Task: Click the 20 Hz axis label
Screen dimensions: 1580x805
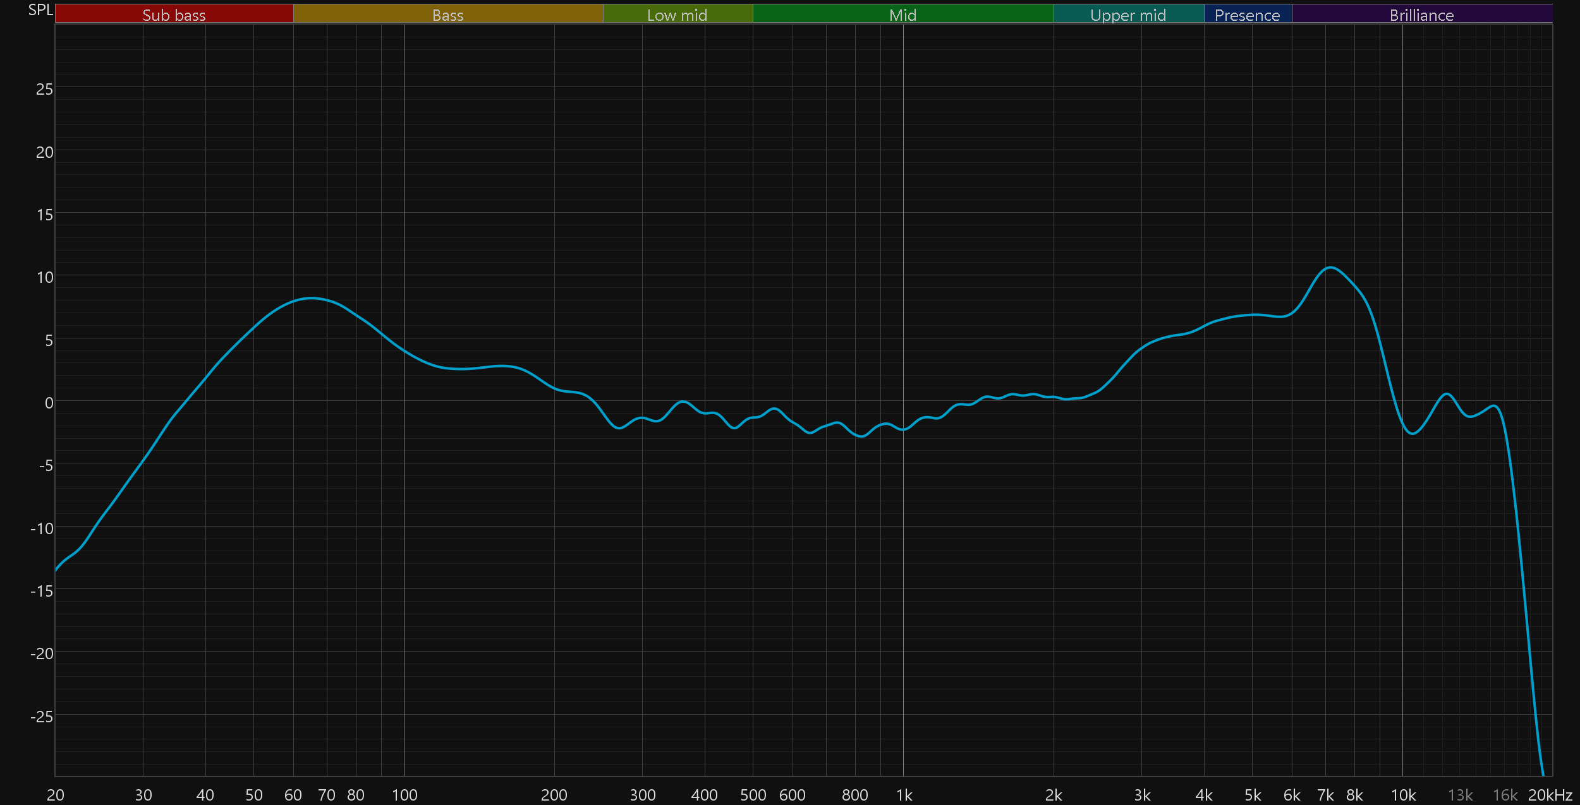Action: 56,795
